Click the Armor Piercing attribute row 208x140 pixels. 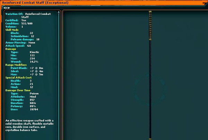(x=21, y=43)
